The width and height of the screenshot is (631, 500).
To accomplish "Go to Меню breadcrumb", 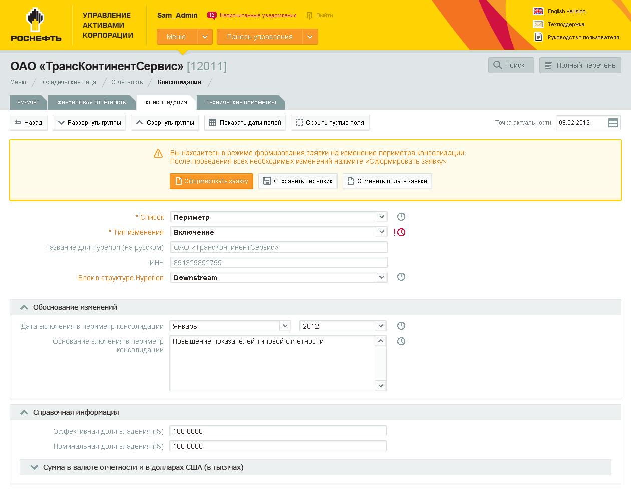I will pos(18,82).
